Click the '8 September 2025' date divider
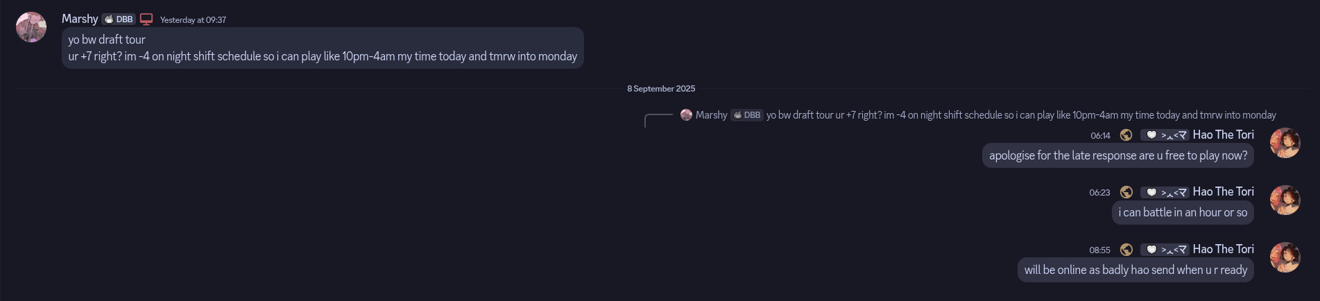The width and height of the screenshot is (1320, 301). pyautogui.click(x=660, y=89)
